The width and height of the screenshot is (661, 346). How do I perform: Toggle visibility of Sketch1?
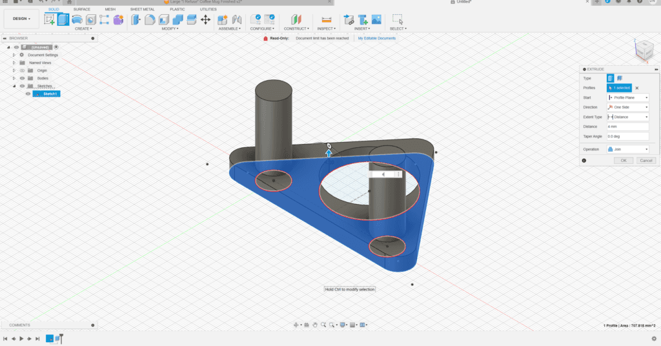[28, 94]
